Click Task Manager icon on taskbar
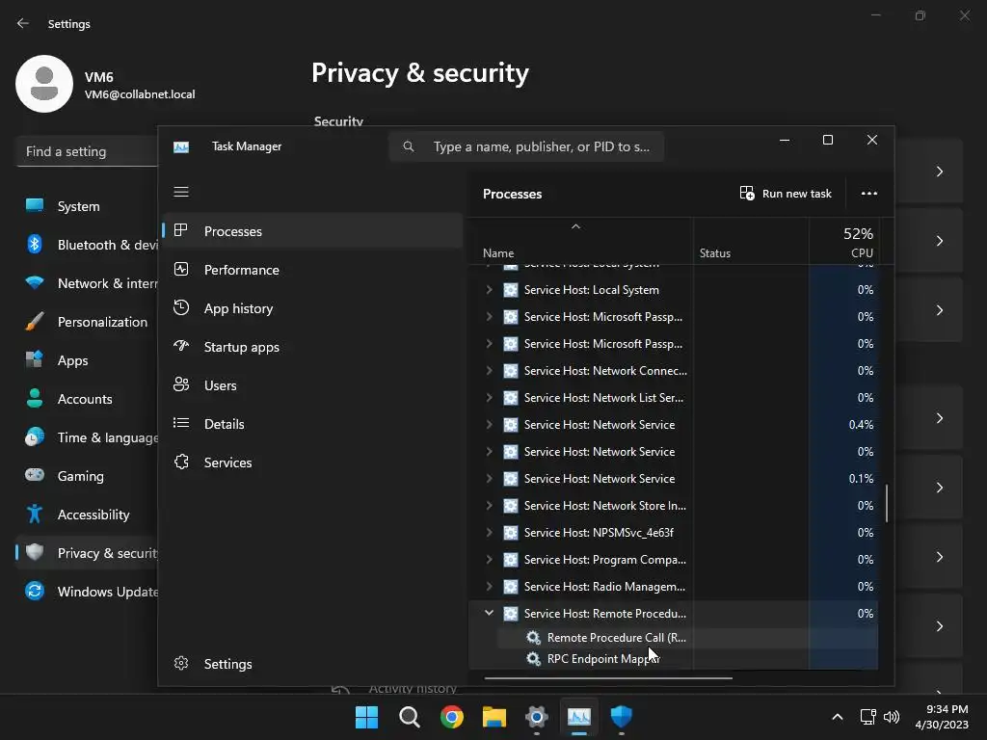This screenshot has width=987, height=740. click(579, 717)
